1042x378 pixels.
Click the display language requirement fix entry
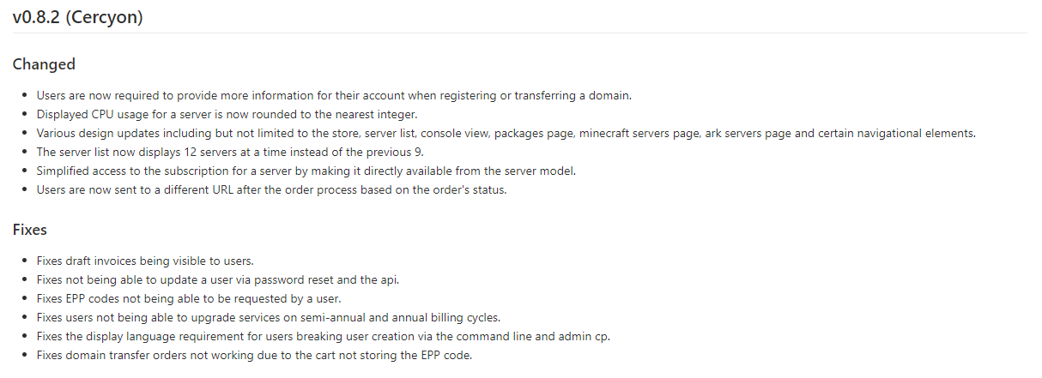(x=324, y=336)
